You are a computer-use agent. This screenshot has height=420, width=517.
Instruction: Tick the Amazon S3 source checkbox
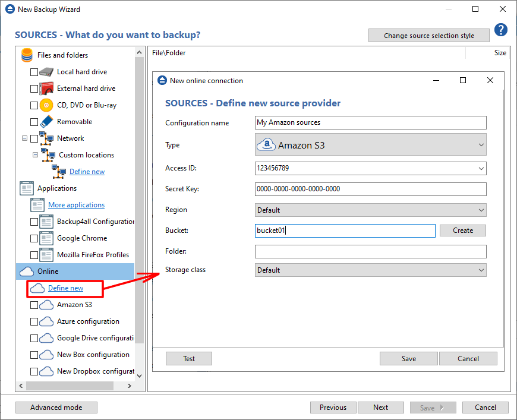point(34,305)
